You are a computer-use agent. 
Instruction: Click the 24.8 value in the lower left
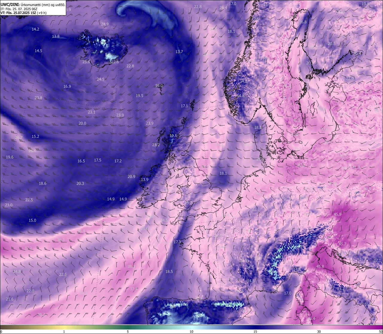click(17, 271)
